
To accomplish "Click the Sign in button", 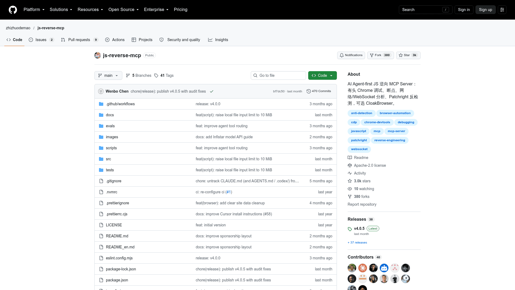I will tap(464, 10).
